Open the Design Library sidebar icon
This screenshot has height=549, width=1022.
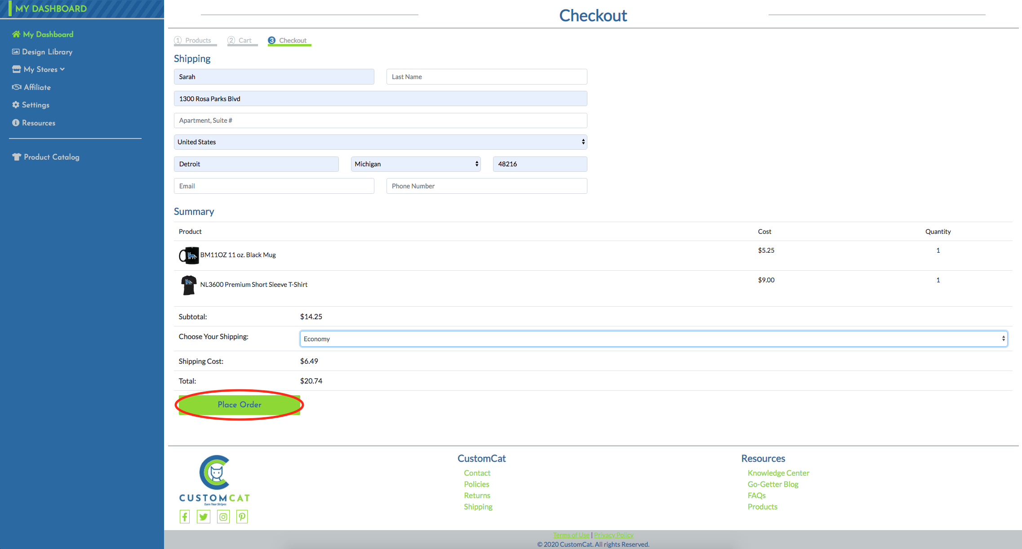pyautogui.click(x=16, y=51)
